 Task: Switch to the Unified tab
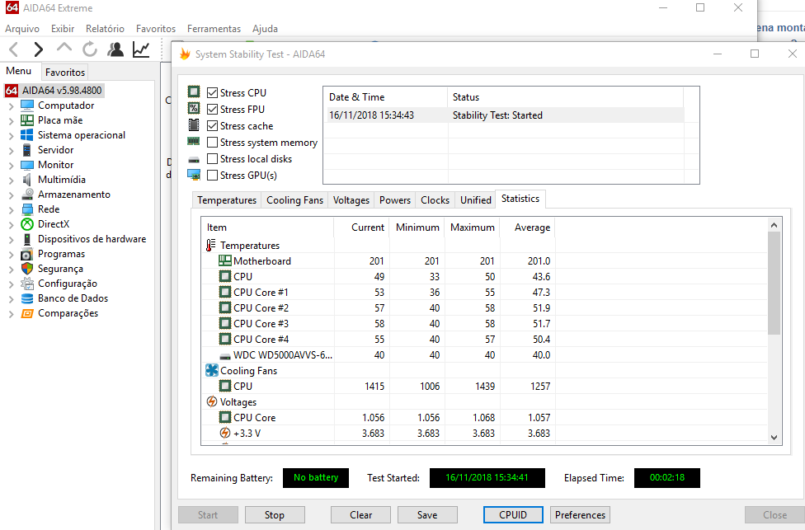(x=475, y=200)
